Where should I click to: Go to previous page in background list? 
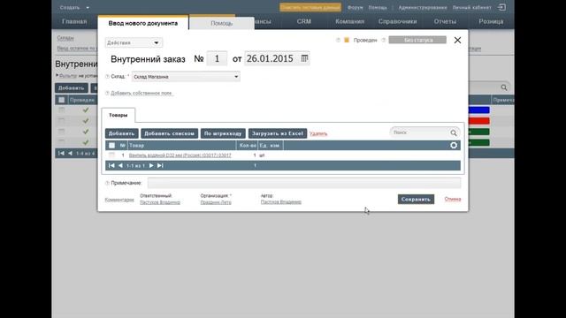pyautogui.click(x=70, y=153)
